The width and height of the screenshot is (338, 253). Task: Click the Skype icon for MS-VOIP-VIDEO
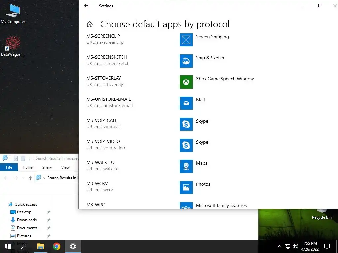point(186,145)
